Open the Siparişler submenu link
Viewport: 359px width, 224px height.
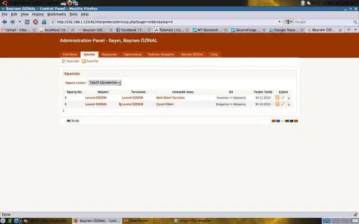(73, 61)
